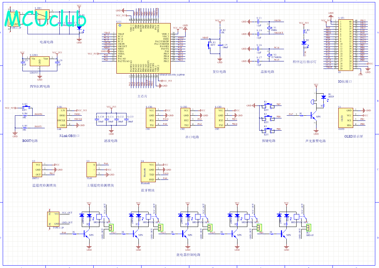Image resolution: width=379 pixels, height=268 pixels.
Task: Click the '复位电路' section title
Action: 219,72
